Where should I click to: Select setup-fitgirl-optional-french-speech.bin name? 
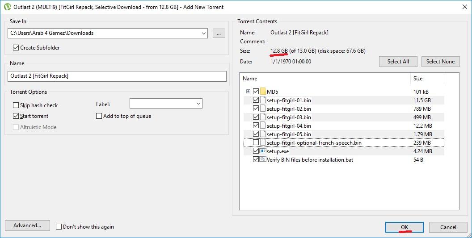pos(314,142)
